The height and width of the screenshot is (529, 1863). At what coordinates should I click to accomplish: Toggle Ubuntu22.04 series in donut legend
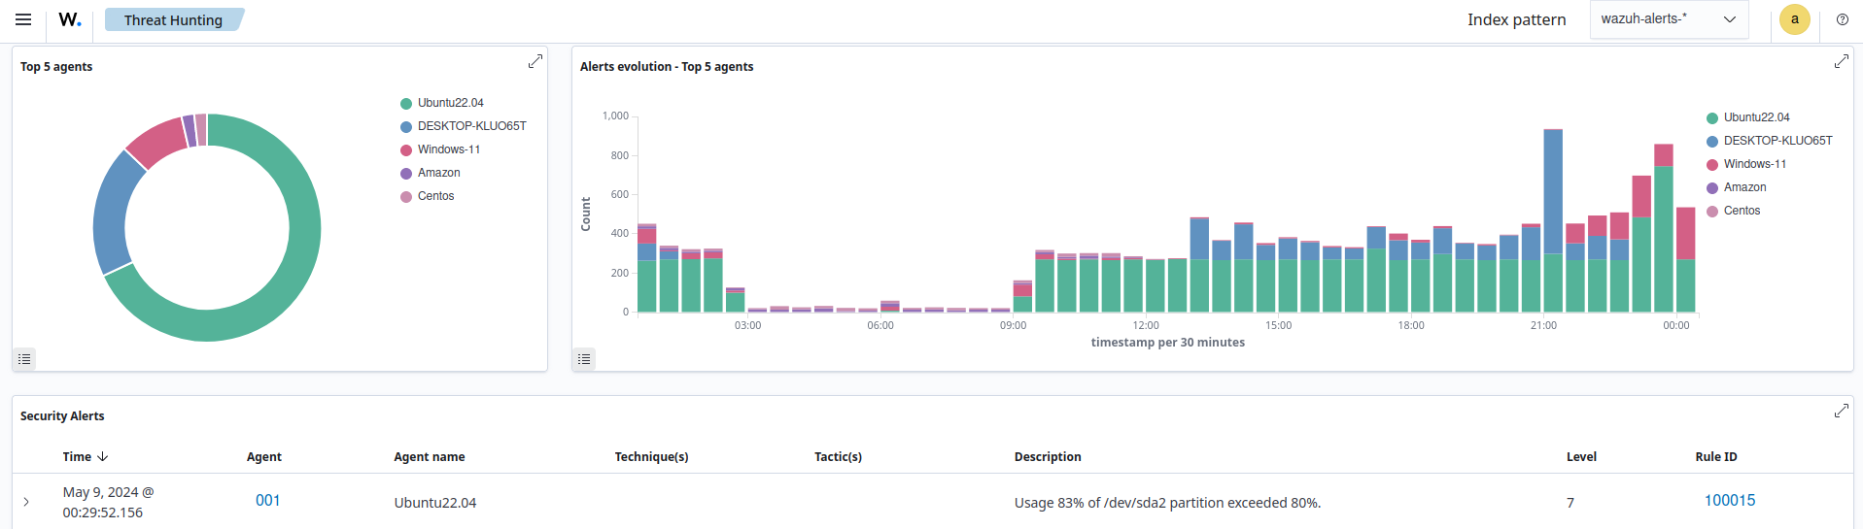[x=450, y=103]
